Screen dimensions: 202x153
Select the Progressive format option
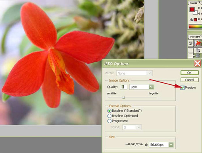point(109,121)
